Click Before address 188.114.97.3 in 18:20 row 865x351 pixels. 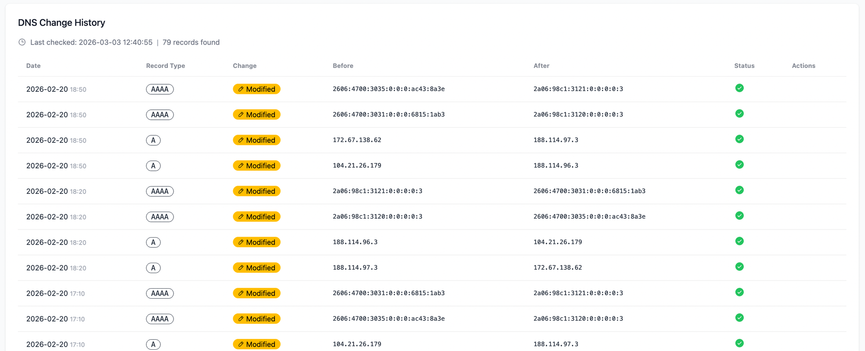coord(355,268)
